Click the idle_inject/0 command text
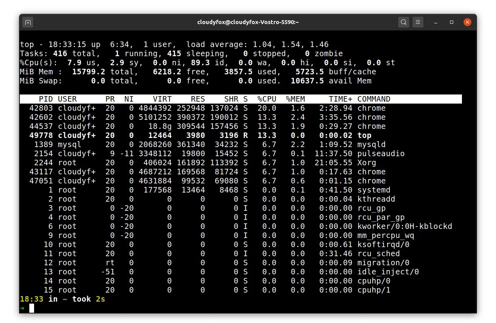The height and width of the screenshot is (323, 496). 388,272
